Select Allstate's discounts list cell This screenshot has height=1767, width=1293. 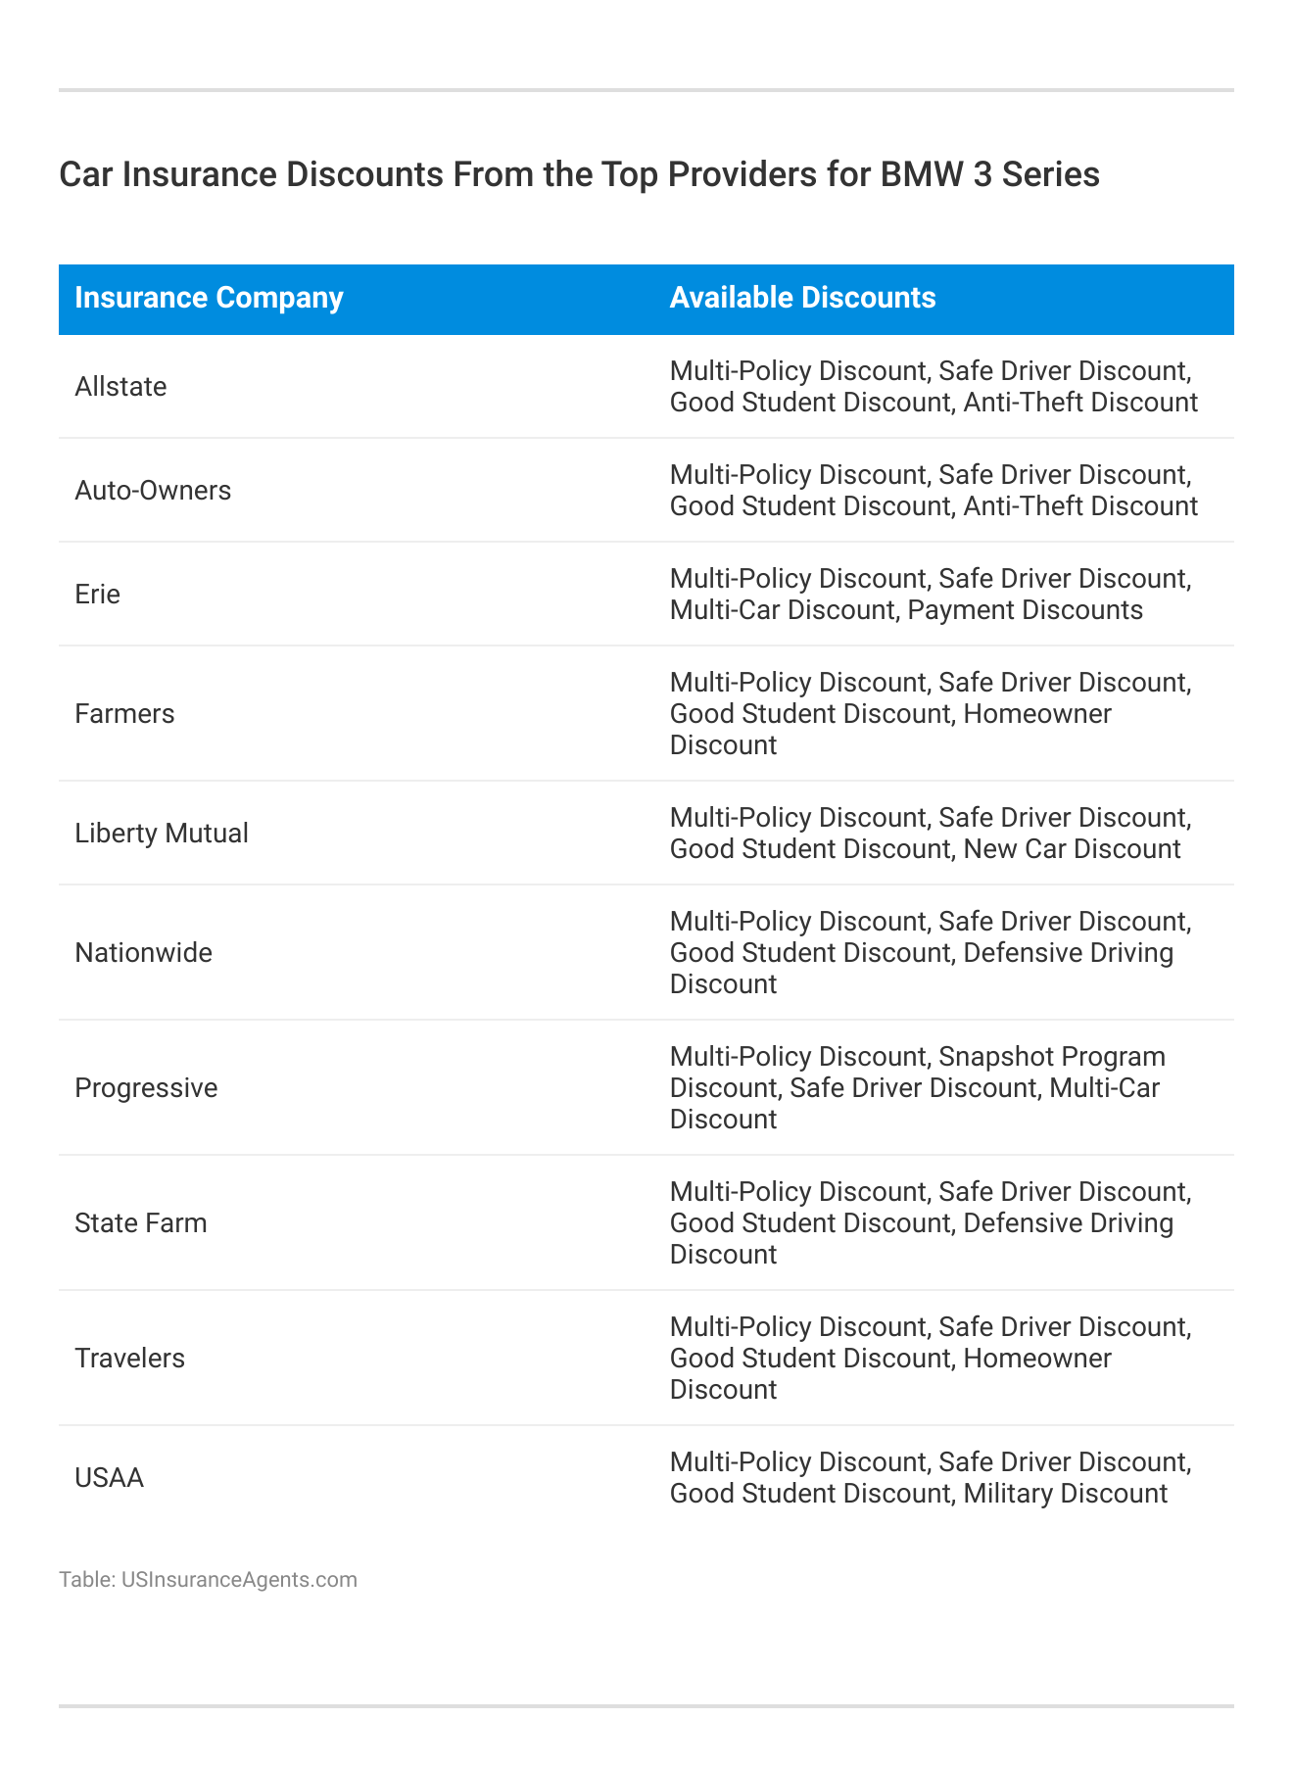coord(933,387)
